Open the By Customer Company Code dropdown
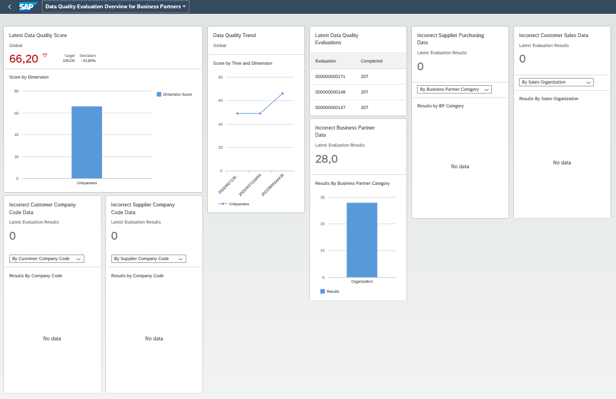616x399 pixels. click(x=47, y=258)
